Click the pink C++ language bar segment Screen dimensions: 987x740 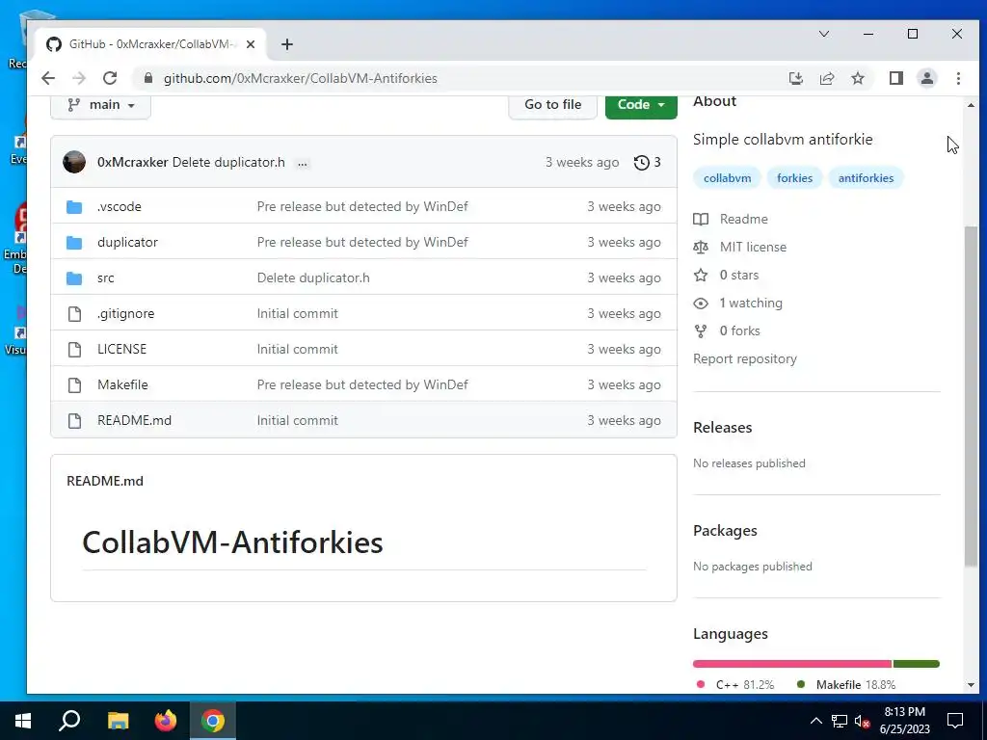pyautogui.click(x=792, y=664)
